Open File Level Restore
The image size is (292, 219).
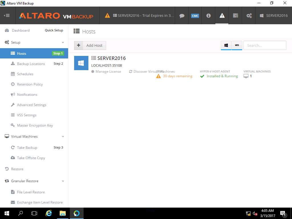(x=31, y=192)
